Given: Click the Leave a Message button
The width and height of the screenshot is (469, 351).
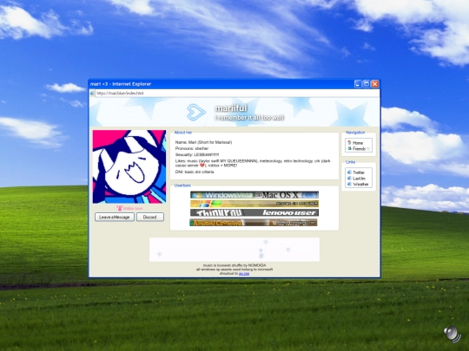Looking at the screenshot, I should 115,217.
